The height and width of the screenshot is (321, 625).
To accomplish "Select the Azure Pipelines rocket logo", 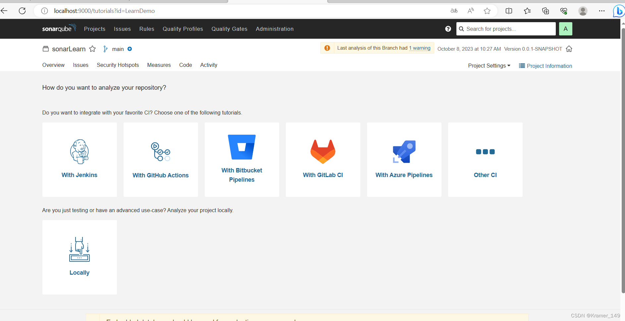I will pos(404,152).
